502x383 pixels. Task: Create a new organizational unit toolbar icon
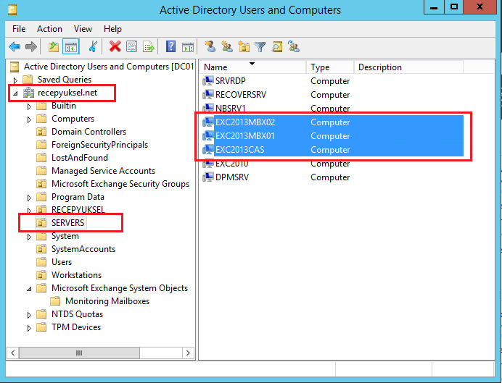click(244, 46)
